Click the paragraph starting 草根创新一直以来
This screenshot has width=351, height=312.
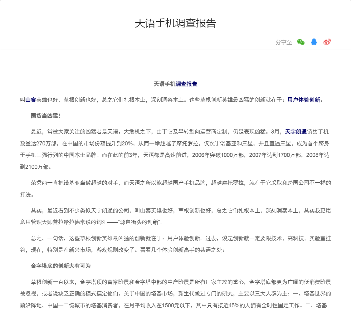[175, 294]
